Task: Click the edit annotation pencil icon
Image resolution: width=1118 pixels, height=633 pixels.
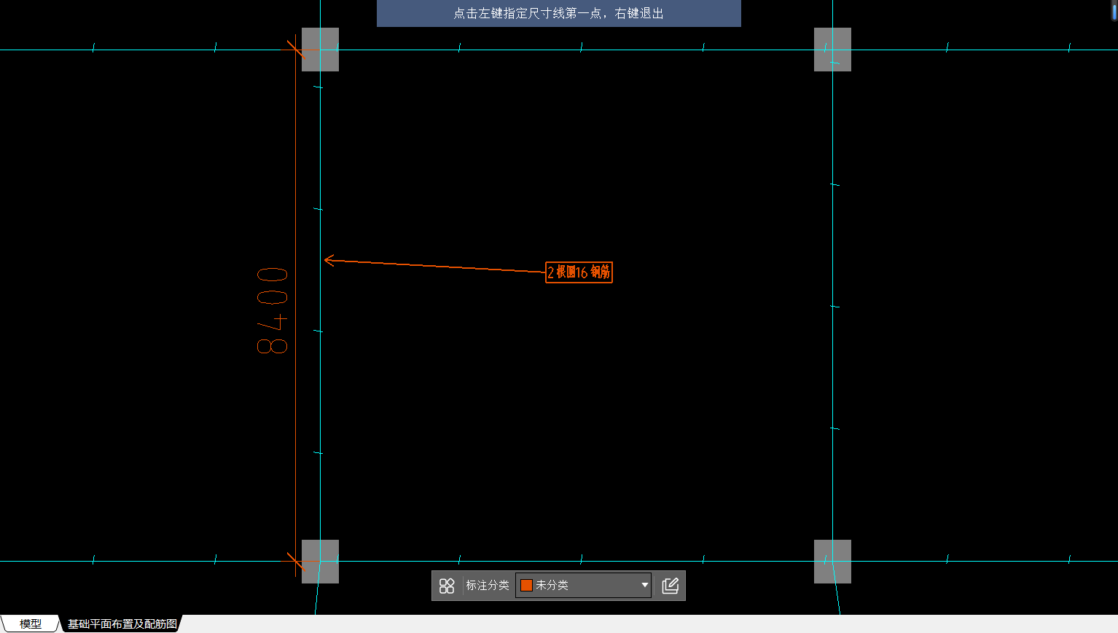Action: tap(671, 586)
